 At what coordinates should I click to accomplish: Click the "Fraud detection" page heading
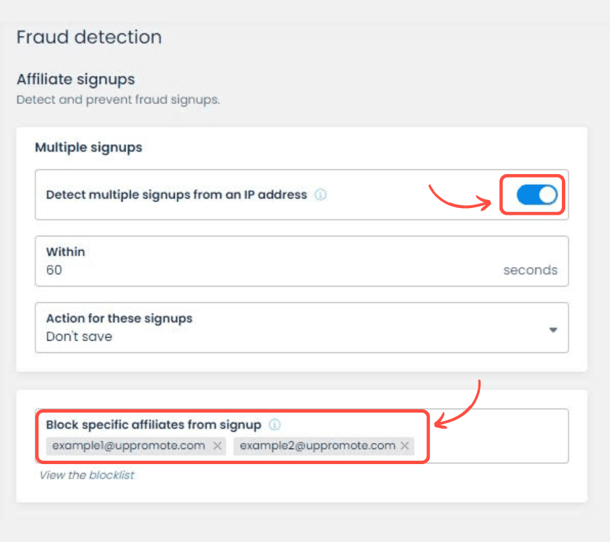[x=89, y=37]
